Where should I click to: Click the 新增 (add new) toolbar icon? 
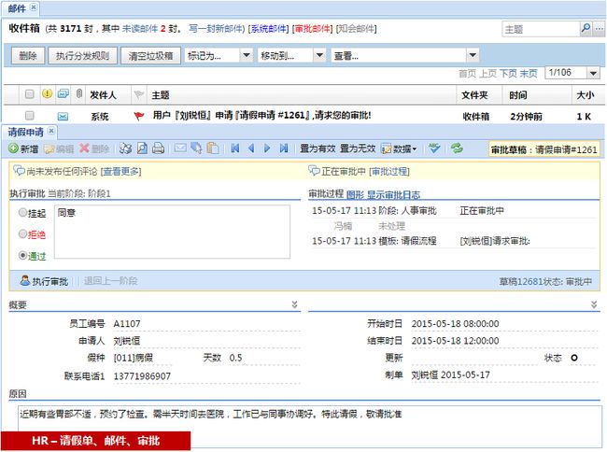(14, 148)
